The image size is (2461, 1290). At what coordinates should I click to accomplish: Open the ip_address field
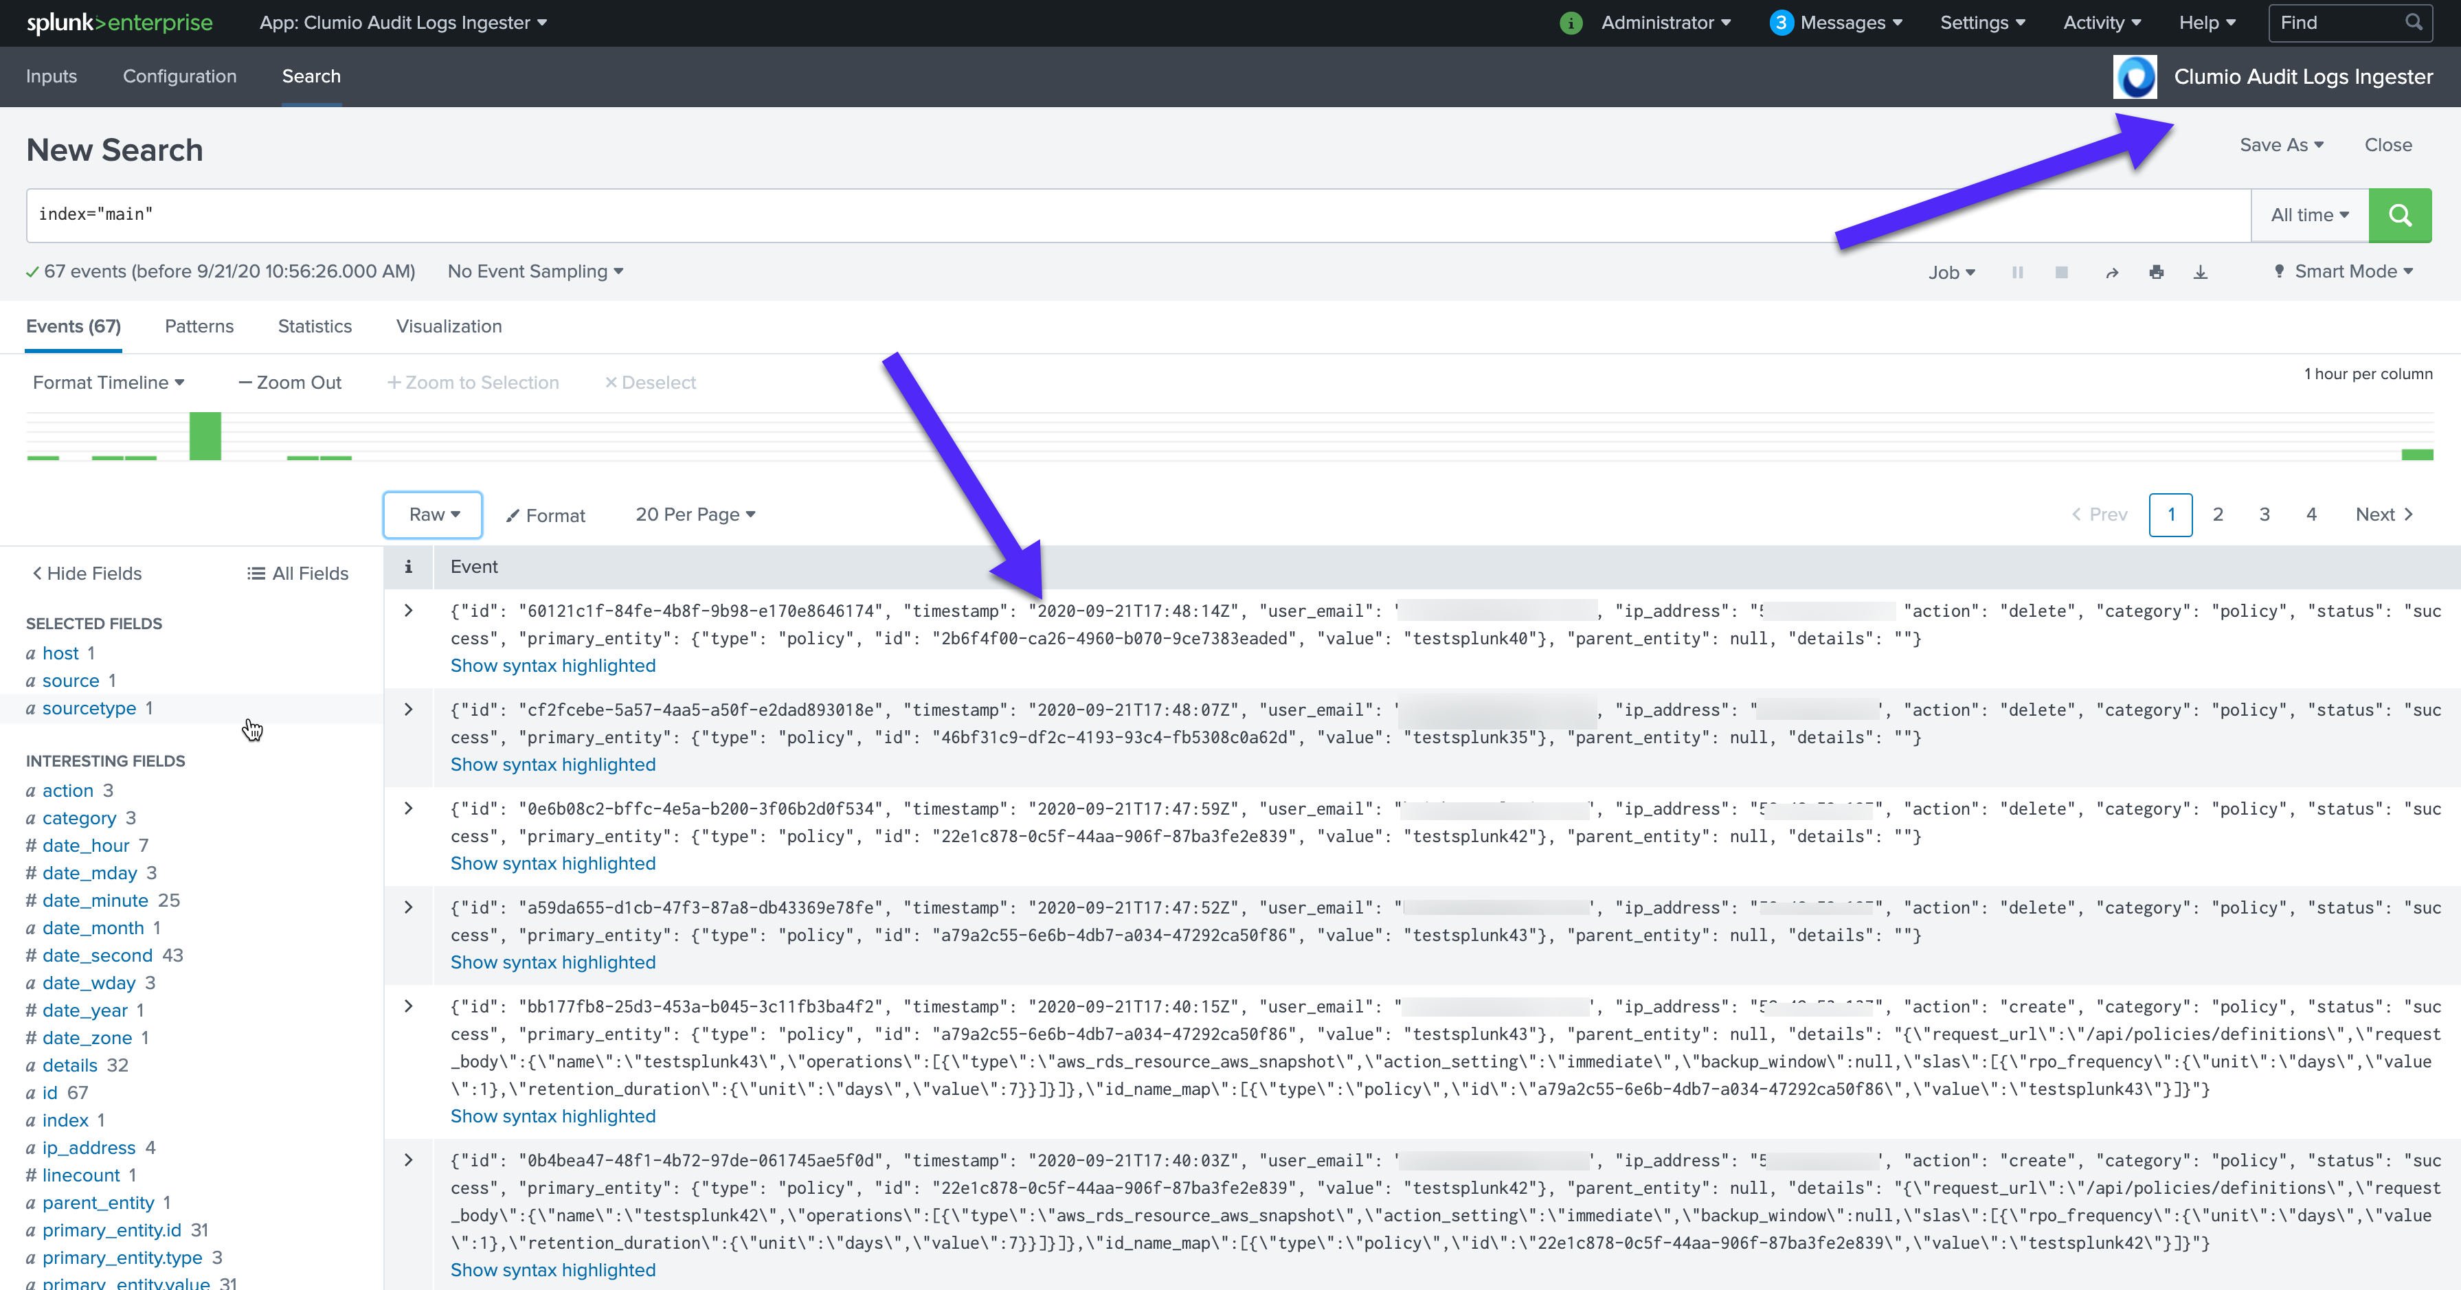90,1148
